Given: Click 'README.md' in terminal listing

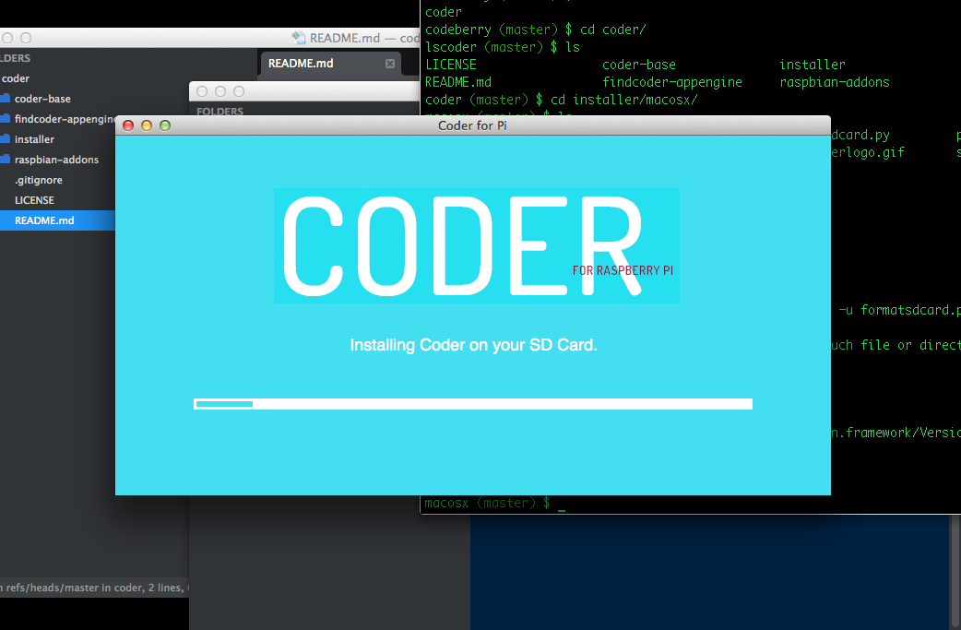Looking at the screenshot, I should pyautogui.click(x=457, y=82).
